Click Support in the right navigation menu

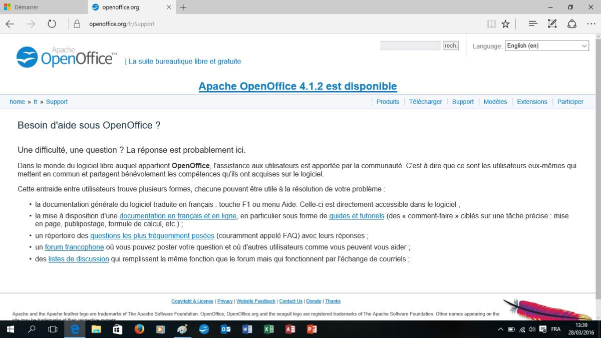463,102
